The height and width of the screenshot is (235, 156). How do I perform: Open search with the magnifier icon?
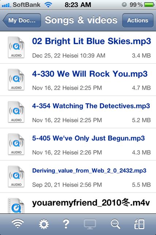pyautogui.click(x=115, y=224)
